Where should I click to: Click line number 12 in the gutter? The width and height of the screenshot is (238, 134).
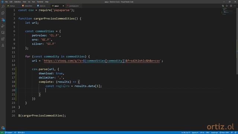pos(13,57)
